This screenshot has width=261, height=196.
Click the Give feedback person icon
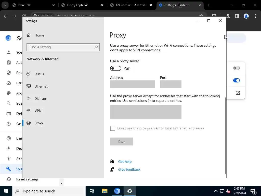tap(112, 169)
